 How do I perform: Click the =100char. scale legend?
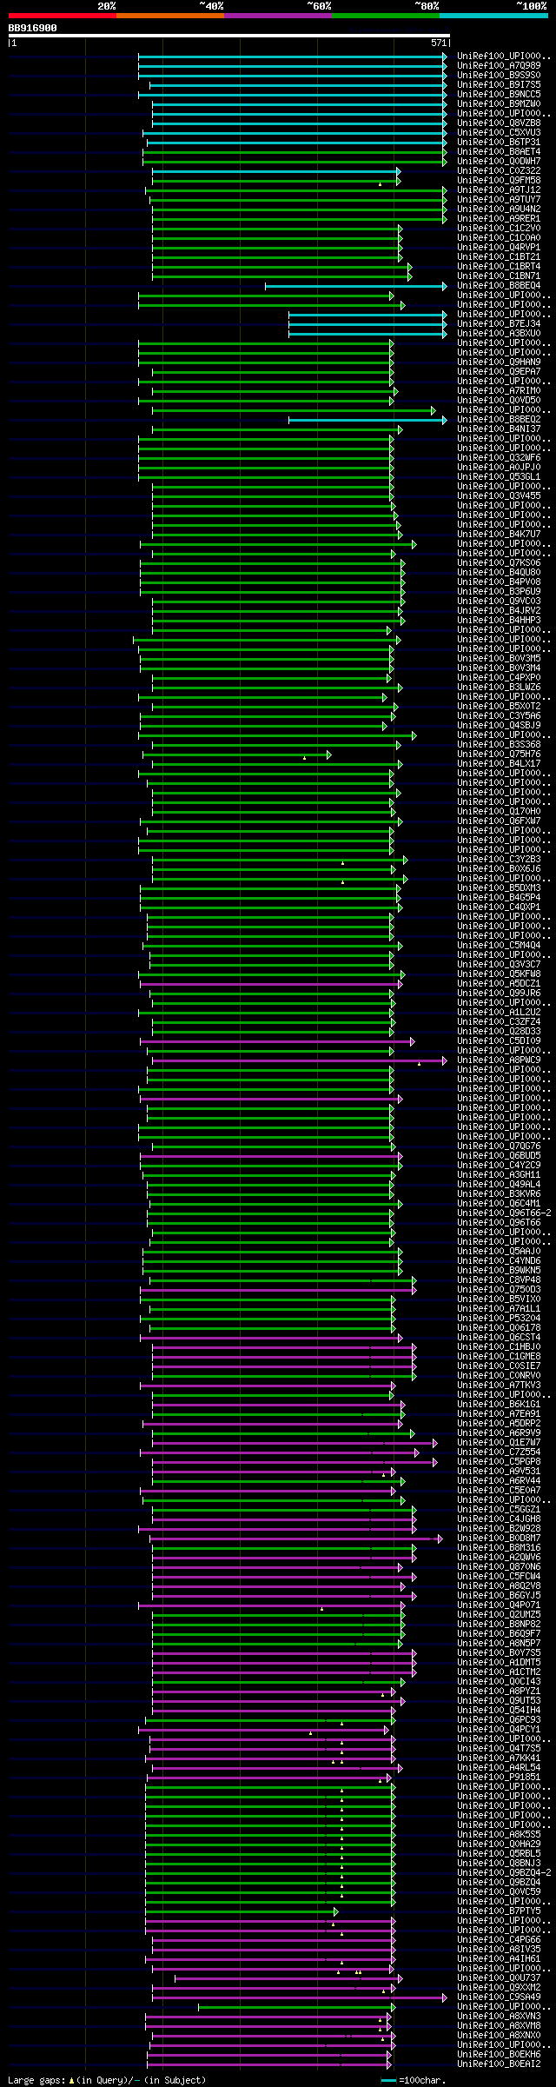pyautogui.click(x=414, y=2080)
